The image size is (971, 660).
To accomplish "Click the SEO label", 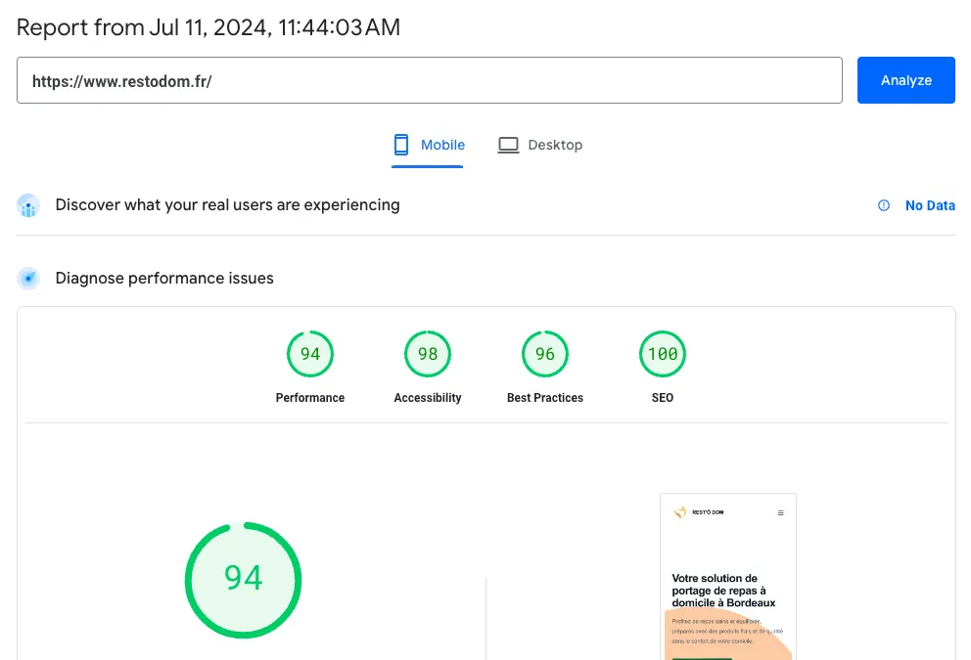I will tap(663, 398).
